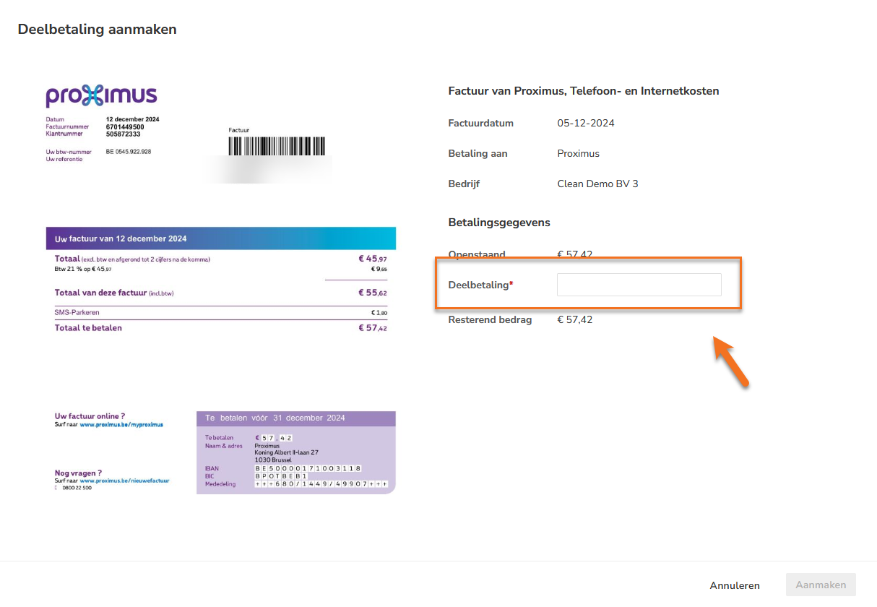Click the 'Deelbetaling' field label
The width and height of the screenshot is (877, 607).
(x=479, y=285)
